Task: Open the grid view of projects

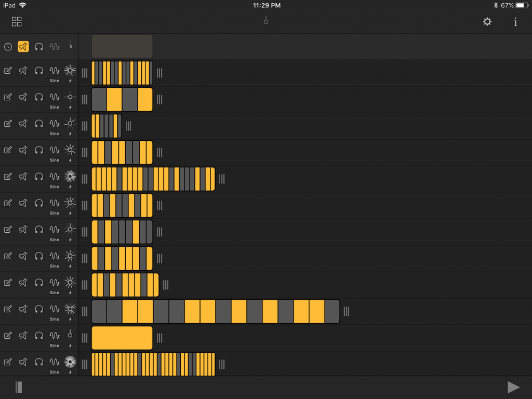Action: [17, 22]
